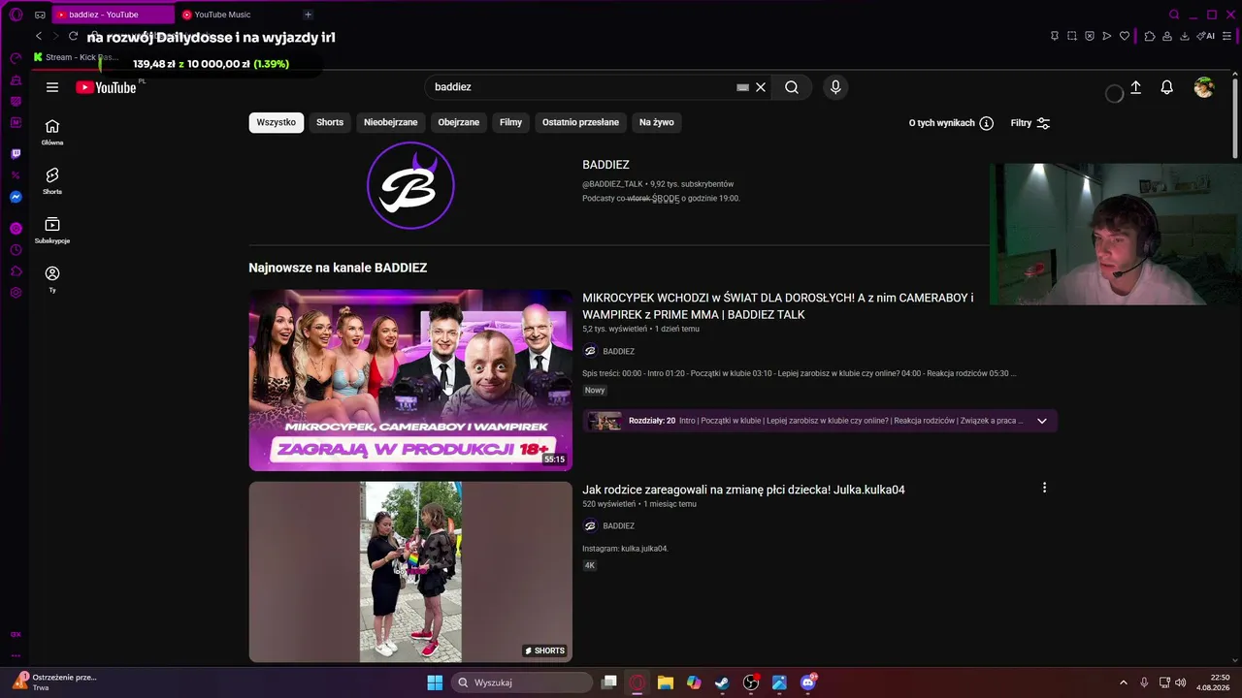Select the Wszystko filter chip

(x=277, y=123)
